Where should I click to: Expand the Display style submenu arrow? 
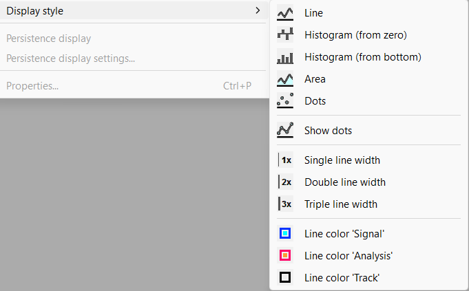tap(257, 10)
